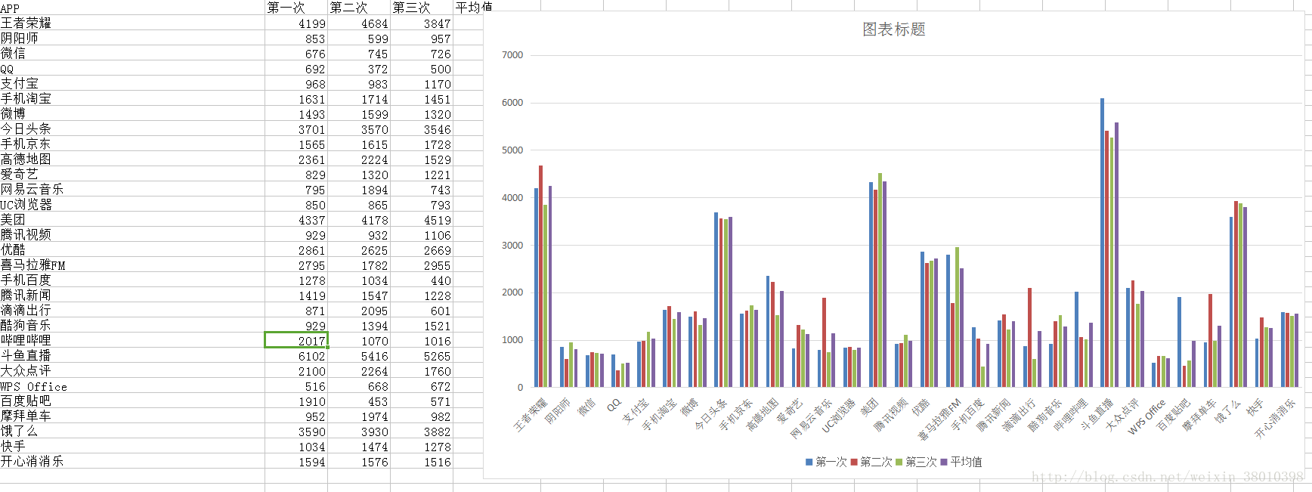The width and height of the screenshot is (1312, 492).
Task: Select cell with value 372
Action: coord(359,69)
